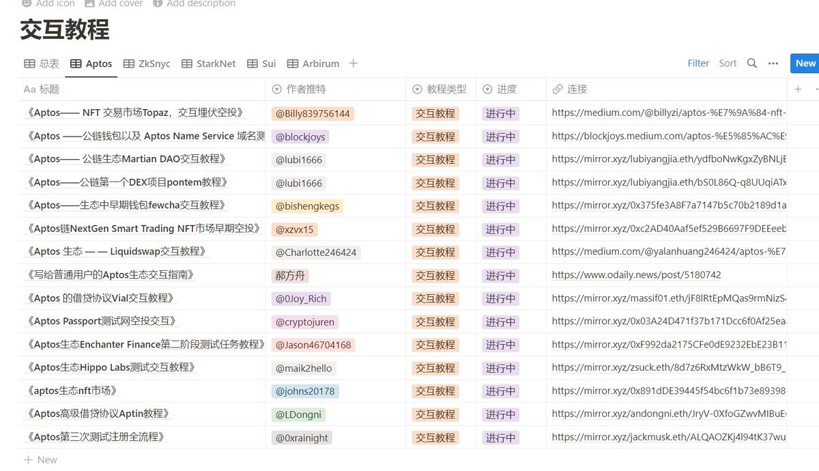Open row 早期钱包fewcha交互教程 title
The height and width of the screenshot is (471, 819).
point(126,205)
